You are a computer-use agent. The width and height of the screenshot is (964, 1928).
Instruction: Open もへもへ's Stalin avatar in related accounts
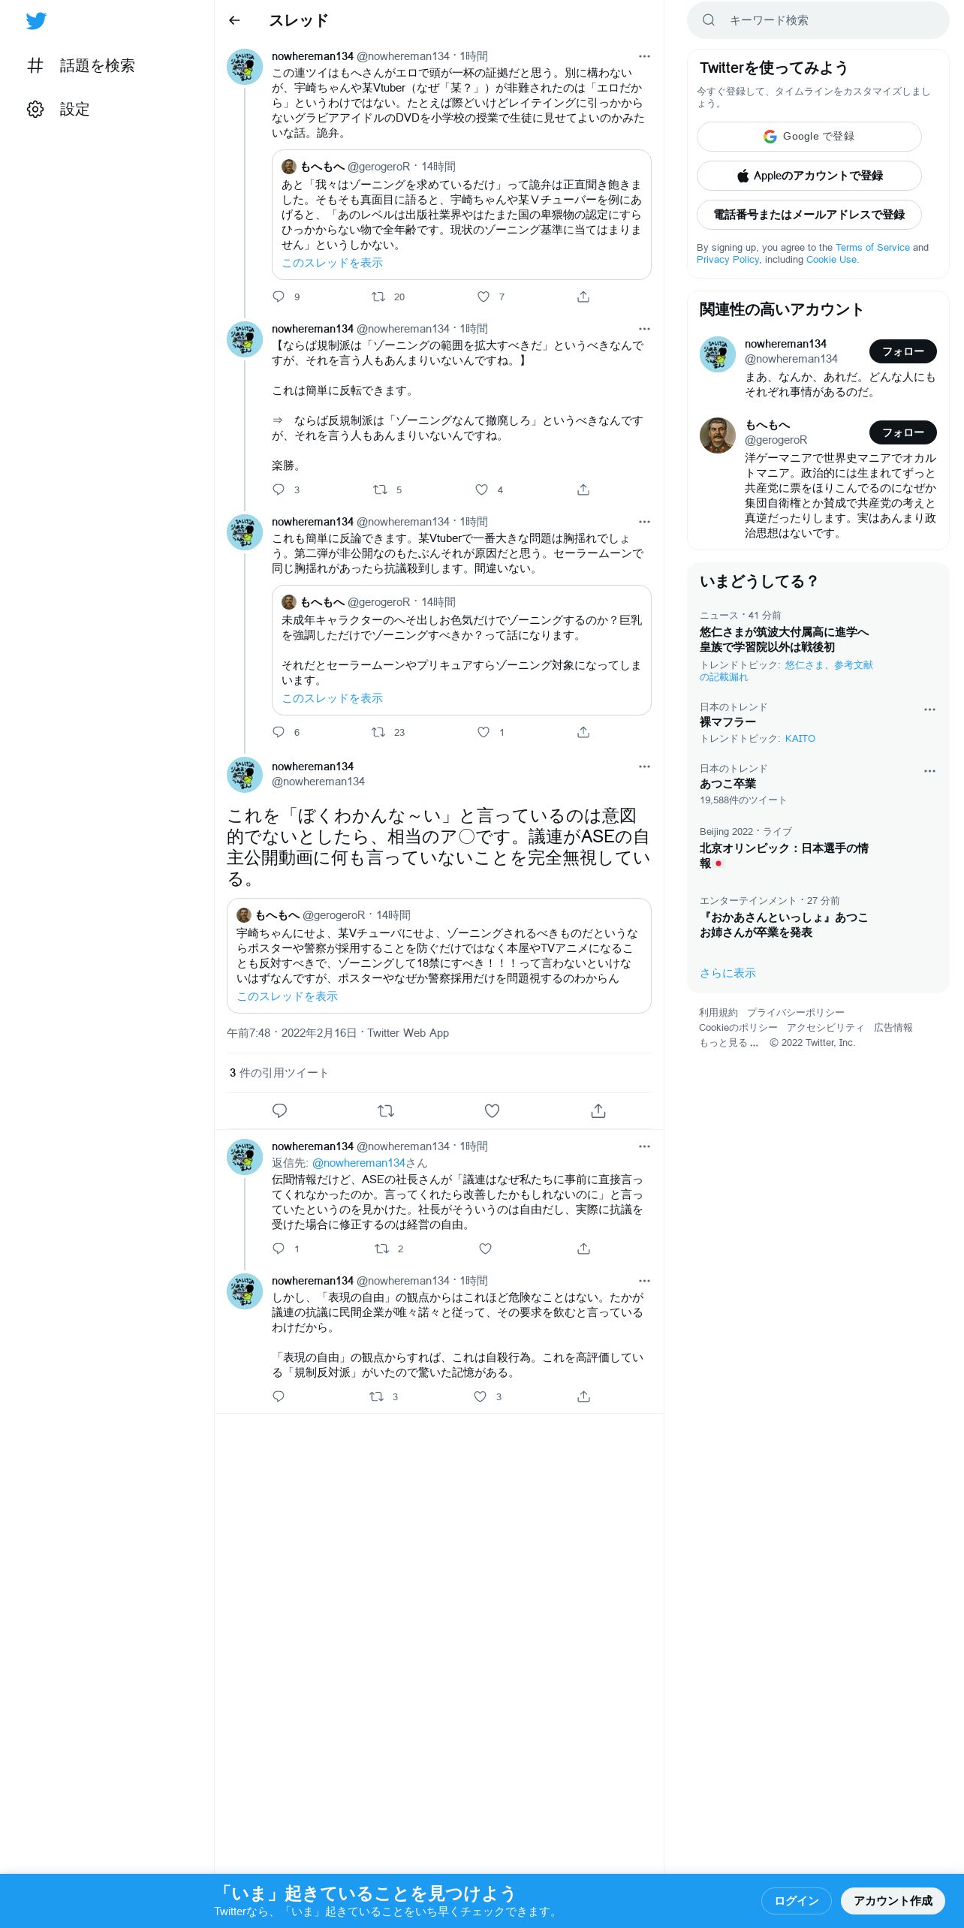(718, 435)
